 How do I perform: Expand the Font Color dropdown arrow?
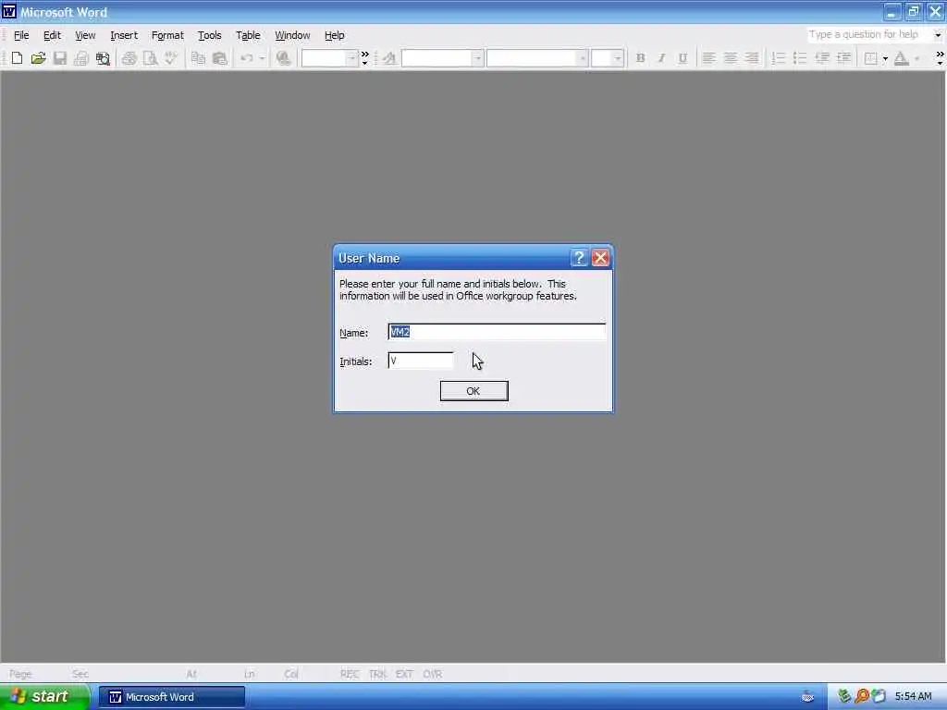916,58
